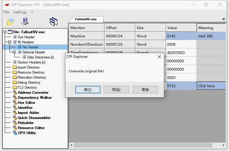The image size is (229, 151).
Task: Launch UPX Utility tool icon
Action: [x=15, y=133]
